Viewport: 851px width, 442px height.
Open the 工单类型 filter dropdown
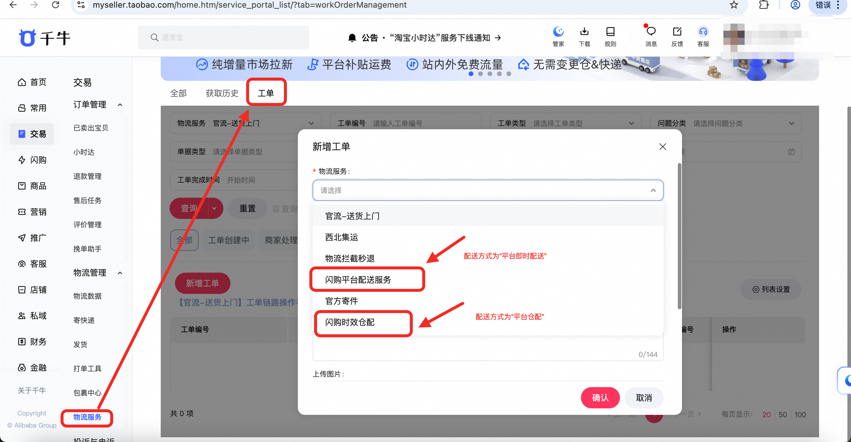[566, 123]
